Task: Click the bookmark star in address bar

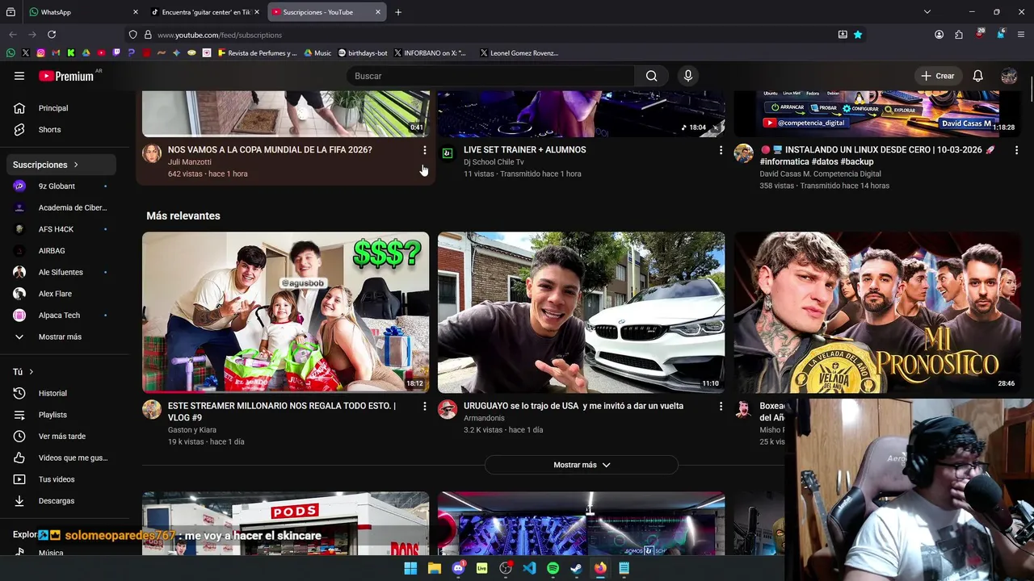Action: pos(858,35)
